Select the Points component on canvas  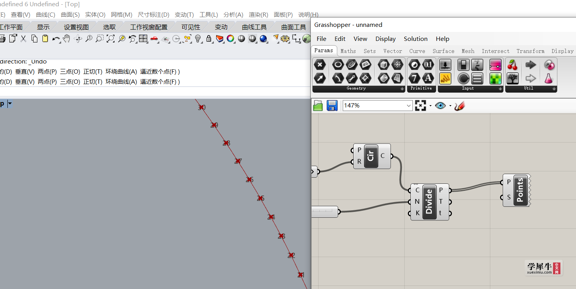pos(516,190)
